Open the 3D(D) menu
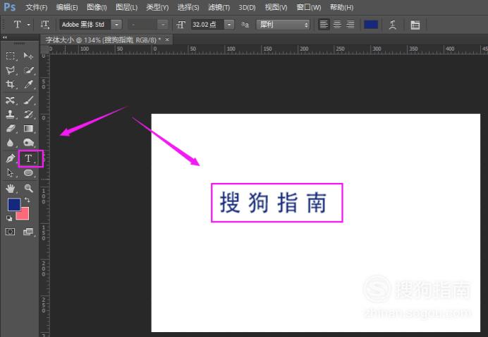 click(x=247, y=7)
